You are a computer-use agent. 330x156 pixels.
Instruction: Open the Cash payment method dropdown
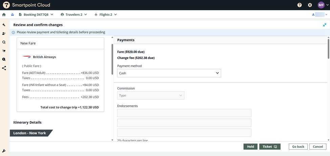pos(169,73)
